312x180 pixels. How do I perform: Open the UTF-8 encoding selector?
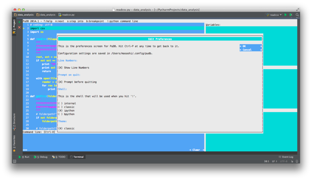284,161
